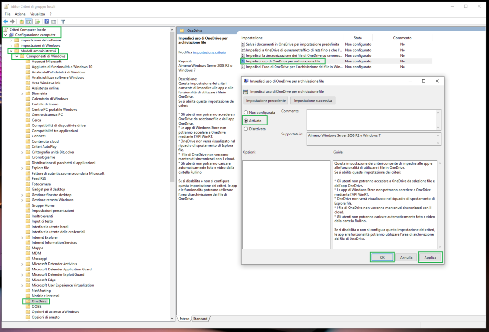Click the OK button in dialog

click(x=383, y=257)
